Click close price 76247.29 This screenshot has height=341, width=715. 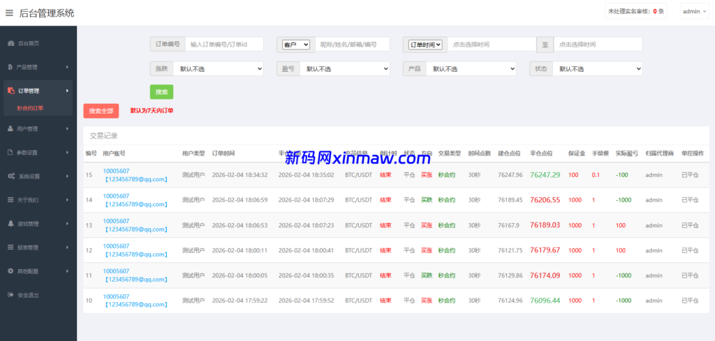pyautogui.click(x=545, y=175)
